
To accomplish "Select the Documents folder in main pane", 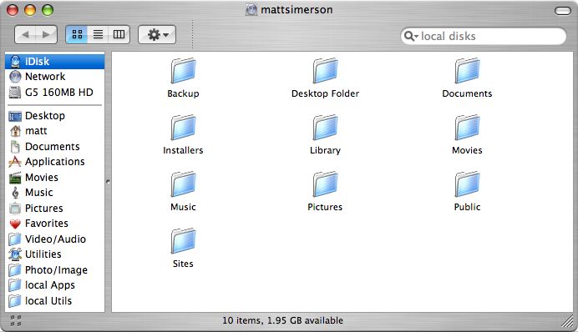I will pos(467,71).
